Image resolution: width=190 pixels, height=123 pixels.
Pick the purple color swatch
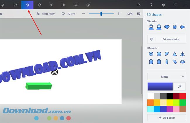(170, 109)
